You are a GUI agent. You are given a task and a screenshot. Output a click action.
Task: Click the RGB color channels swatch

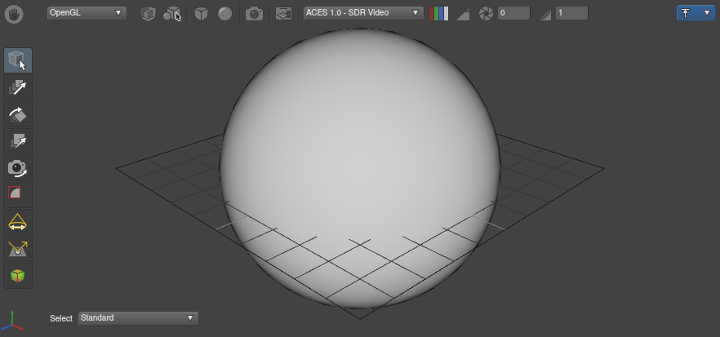pyautogui.click(x=439, y=13)
